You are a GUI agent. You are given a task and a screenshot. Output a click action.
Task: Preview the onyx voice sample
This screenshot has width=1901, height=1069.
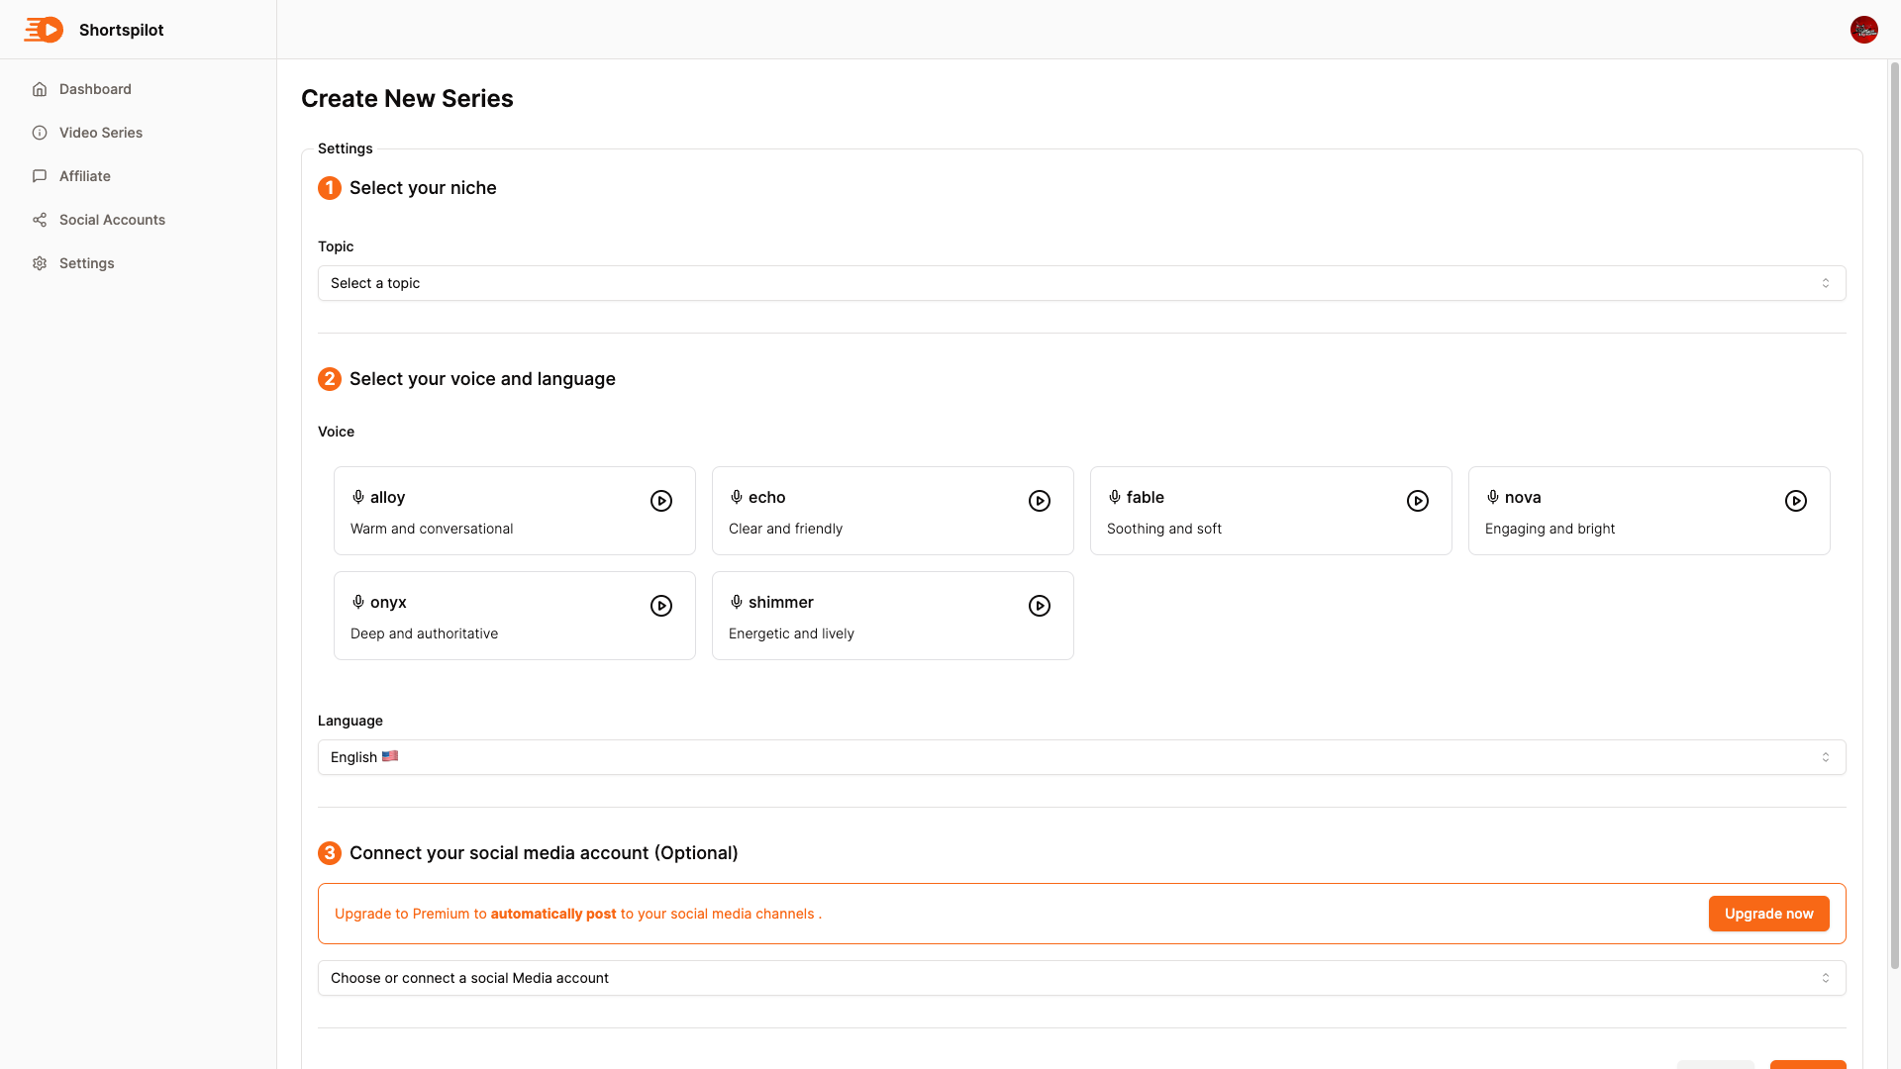tap(661, 606)
